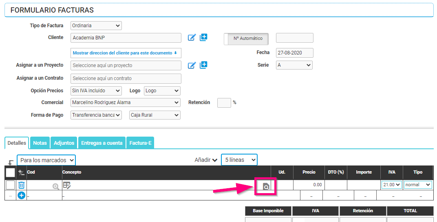Click the add new project plus icon

[203, 65]
